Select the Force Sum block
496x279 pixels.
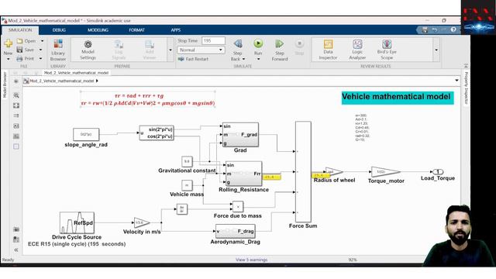[x=303, y=172]
